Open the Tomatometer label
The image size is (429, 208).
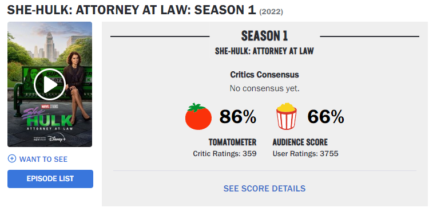[232, 142]
